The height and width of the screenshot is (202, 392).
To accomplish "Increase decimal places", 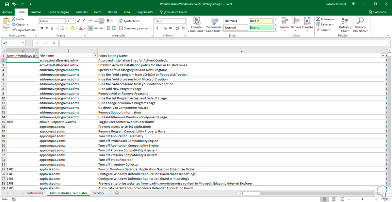I will [x=177, y=28].
